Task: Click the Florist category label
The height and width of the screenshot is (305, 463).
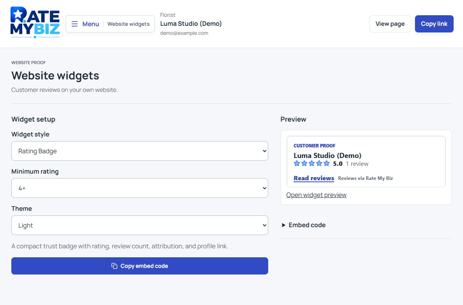Action: coord(168,15)
